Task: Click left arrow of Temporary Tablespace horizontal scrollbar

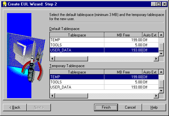Action: (52, 96)
